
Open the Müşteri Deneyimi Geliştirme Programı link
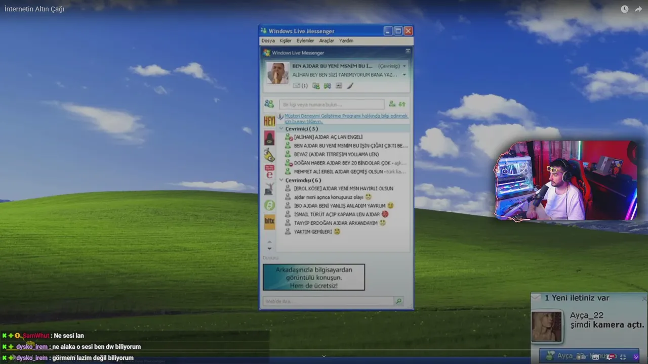[x=346, y=119]
